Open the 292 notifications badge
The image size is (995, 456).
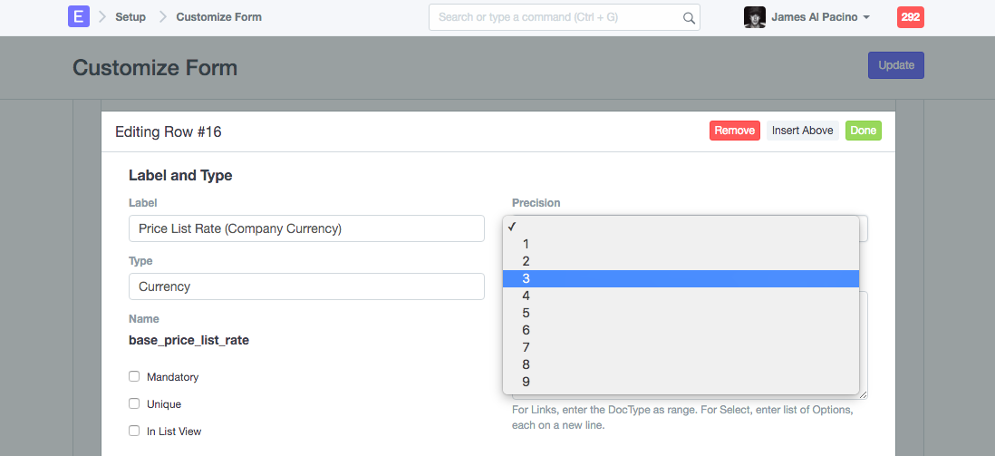tap(910, 17)
